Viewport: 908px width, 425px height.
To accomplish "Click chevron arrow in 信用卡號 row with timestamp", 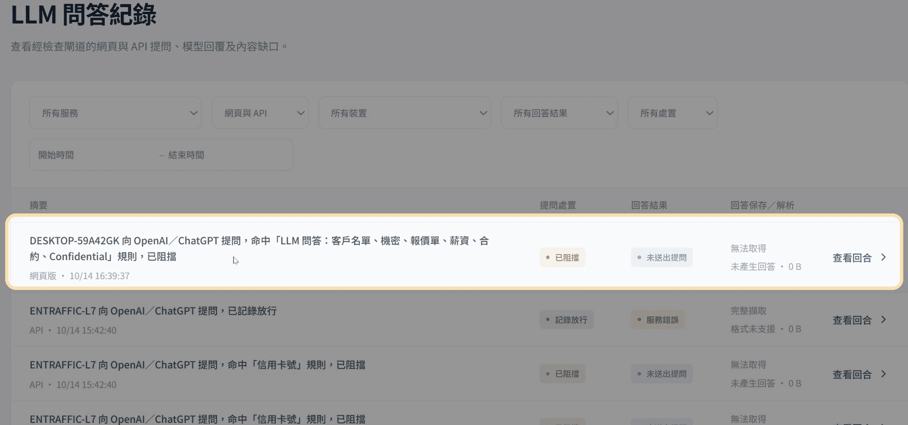I will 883,374.
